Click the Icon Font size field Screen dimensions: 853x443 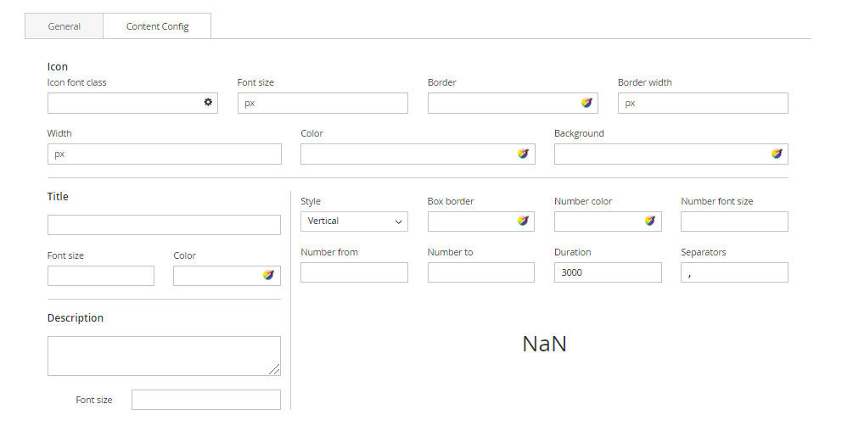(x=323, y=104)
